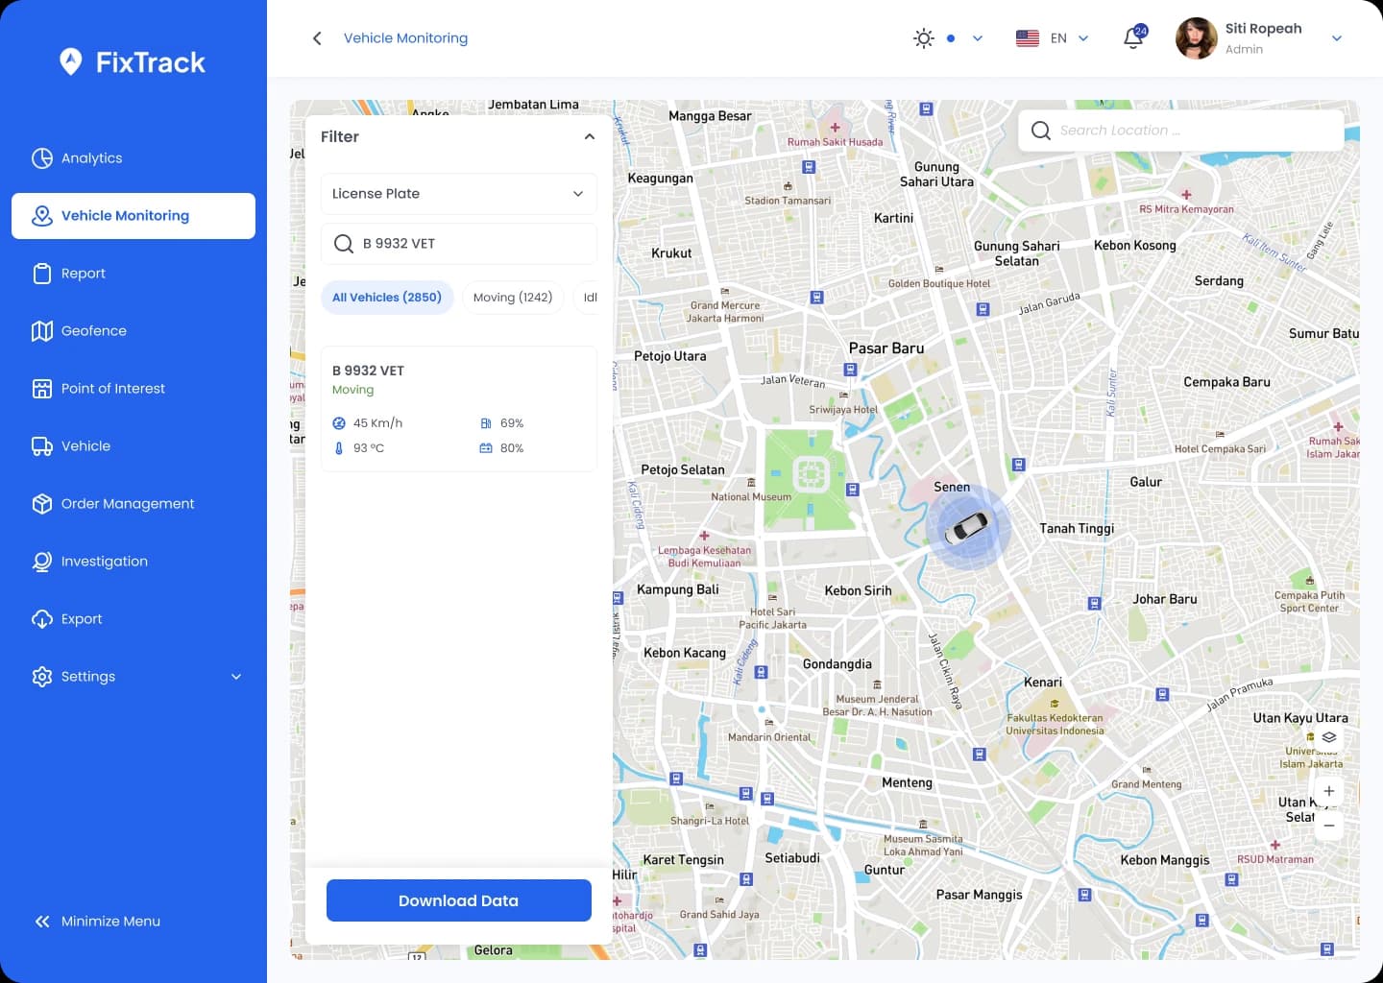The width and height of the screenshot is (1383, 983).
Task: Click the Export cloud download icon
Action: pyautogui.click(x=42, y=619)
